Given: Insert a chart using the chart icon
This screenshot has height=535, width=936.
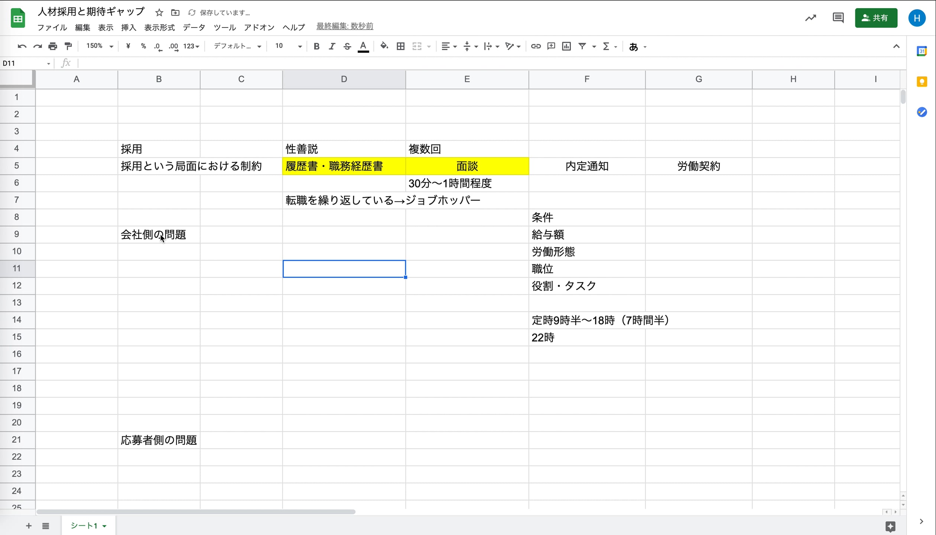Looking at the screenshot, I should [x=566, y=46].
